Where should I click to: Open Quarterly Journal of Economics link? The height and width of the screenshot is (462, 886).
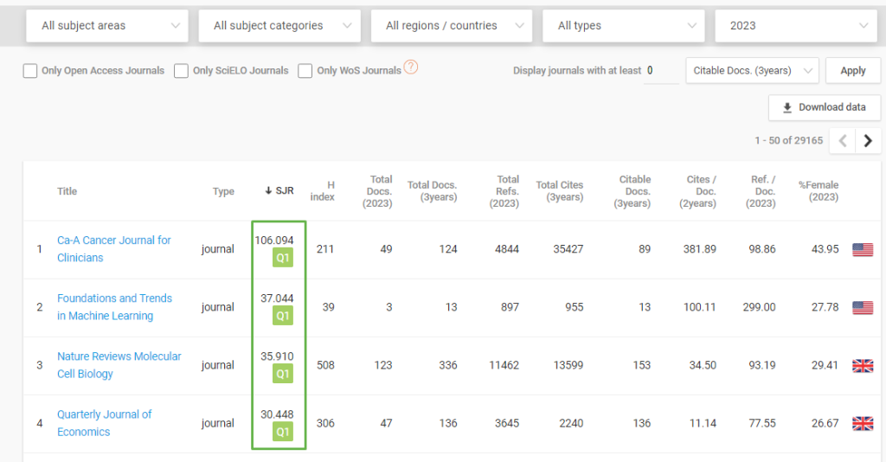pyautogui.click(x=104, y=423)
